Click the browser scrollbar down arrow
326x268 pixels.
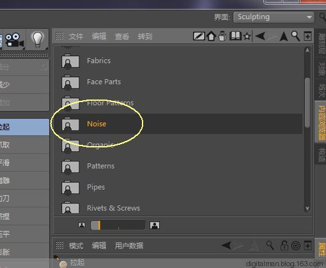coord(307,209)
